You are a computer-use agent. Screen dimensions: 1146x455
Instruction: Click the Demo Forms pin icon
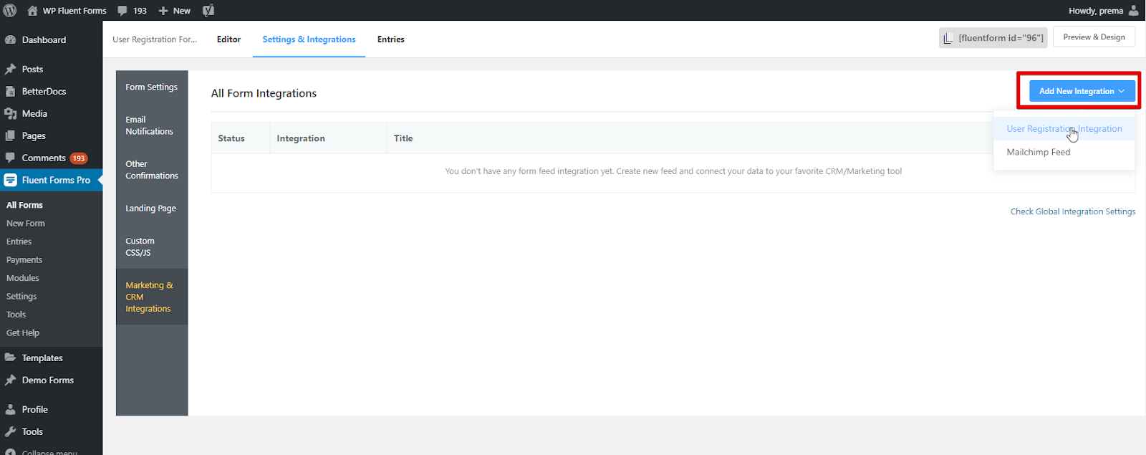coord(10,380)
